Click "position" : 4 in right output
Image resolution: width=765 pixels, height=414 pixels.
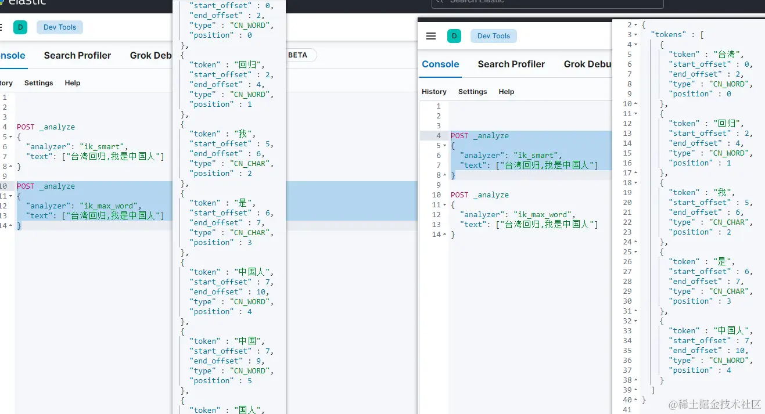click(x=700, y=370)
